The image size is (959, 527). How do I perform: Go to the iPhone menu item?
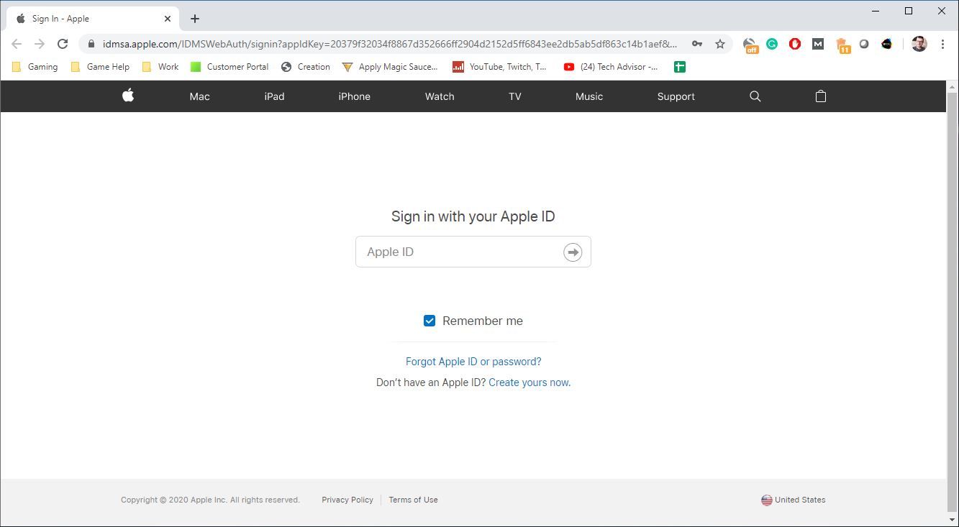coord(354,96)
